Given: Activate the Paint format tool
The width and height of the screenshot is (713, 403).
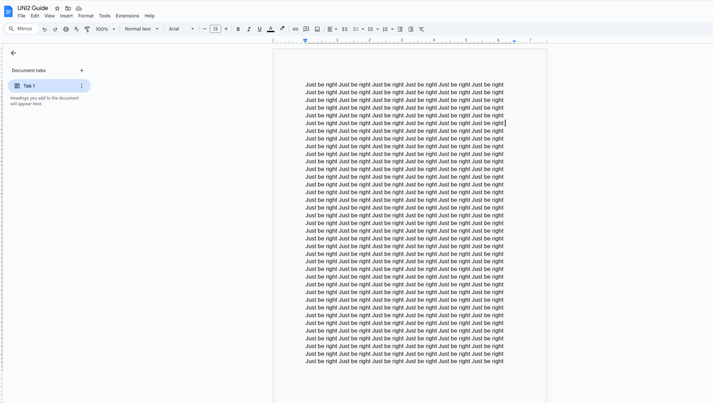Looking at the screenshot, I should coord(87,29).
